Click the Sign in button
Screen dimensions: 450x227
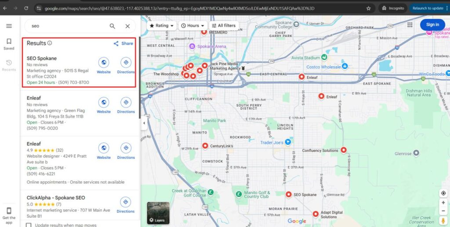432,25
